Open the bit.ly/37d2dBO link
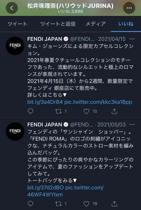141x210 pixels. [x=46, y=188]
